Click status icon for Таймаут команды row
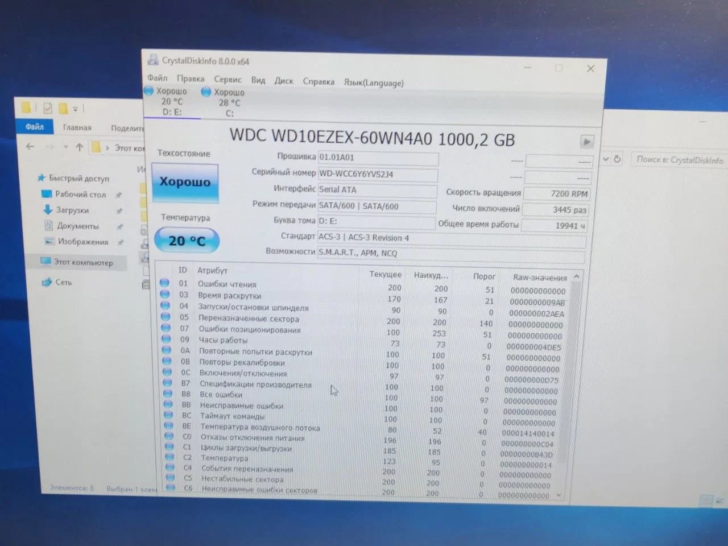 [x=168, y=415]
